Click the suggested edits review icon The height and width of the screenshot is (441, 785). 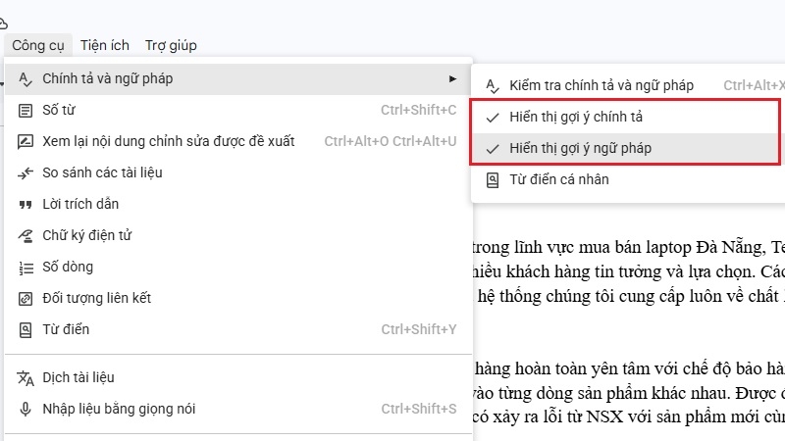coord(26,142)
